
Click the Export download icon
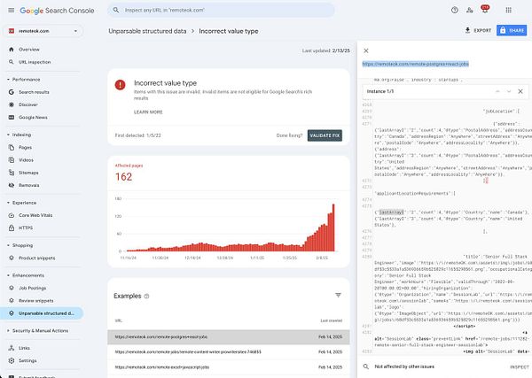click(467, 30)
